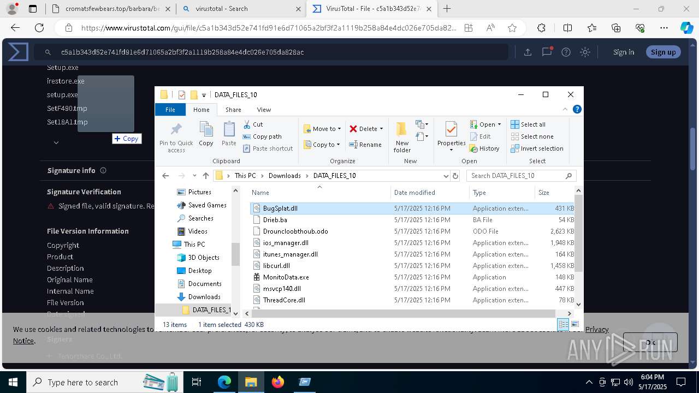Click Invert selection in ribbon
The image size is (699, 393).
pos(537,148)
